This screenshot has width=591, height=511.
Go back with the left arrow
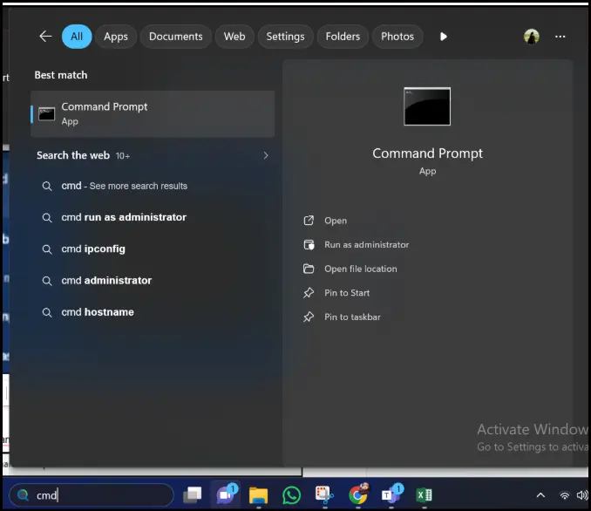pos(45,37)
